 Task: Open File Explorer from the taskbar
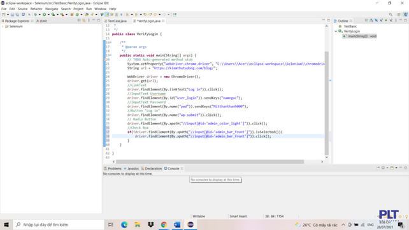138,224
